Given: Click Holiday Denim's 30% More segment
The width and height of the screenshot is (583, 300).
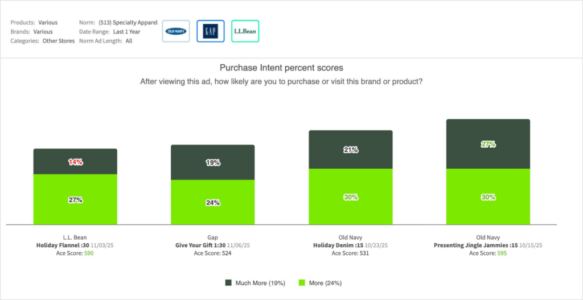Looking at the screenshot, I should (351, 197).
